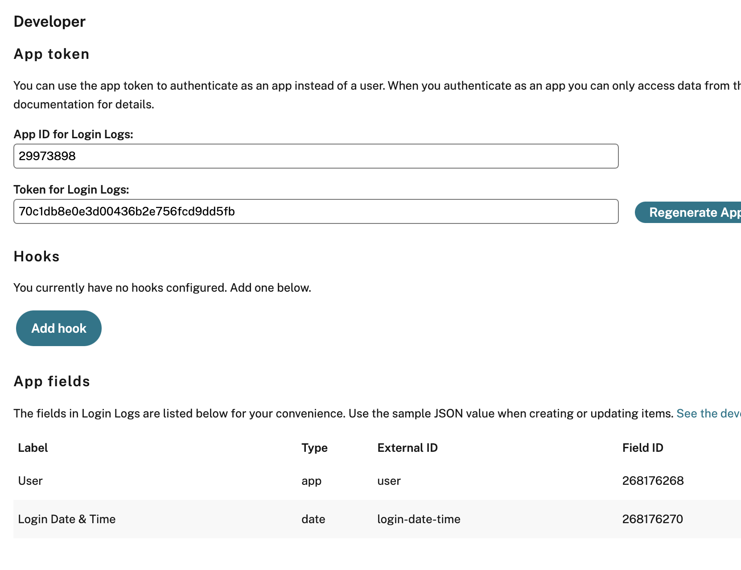Click the Add hook button
The width and height of the screenshot is (741, 570).
[59, 328]
